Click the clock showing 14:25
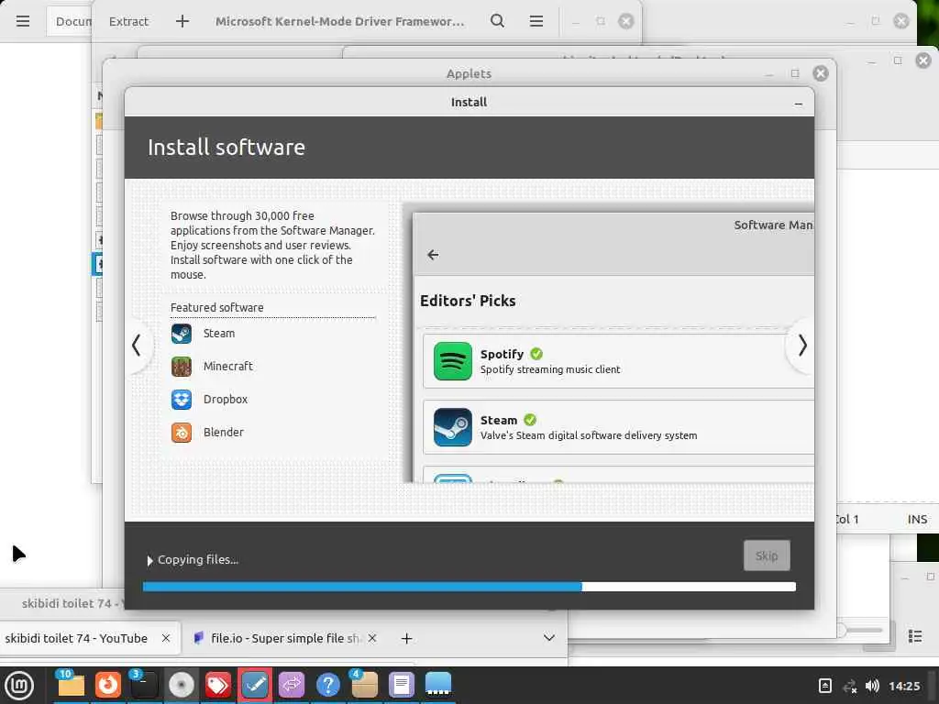 (904, 686)
